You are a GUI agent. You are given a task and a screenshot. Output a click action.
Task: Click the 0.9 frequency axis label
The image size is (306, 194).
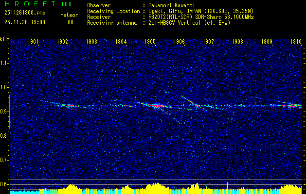tap(4, 112)
